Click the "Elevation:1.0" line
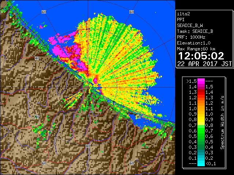This screenshot has height=175, width=234. [194, 43]
